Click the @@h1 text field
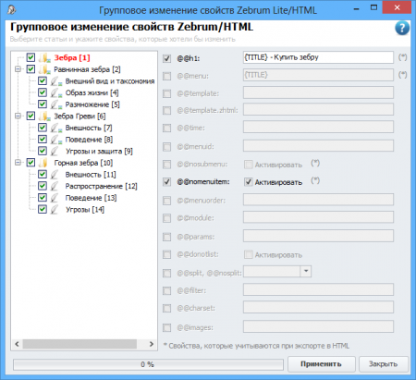 tap(318, 57)
